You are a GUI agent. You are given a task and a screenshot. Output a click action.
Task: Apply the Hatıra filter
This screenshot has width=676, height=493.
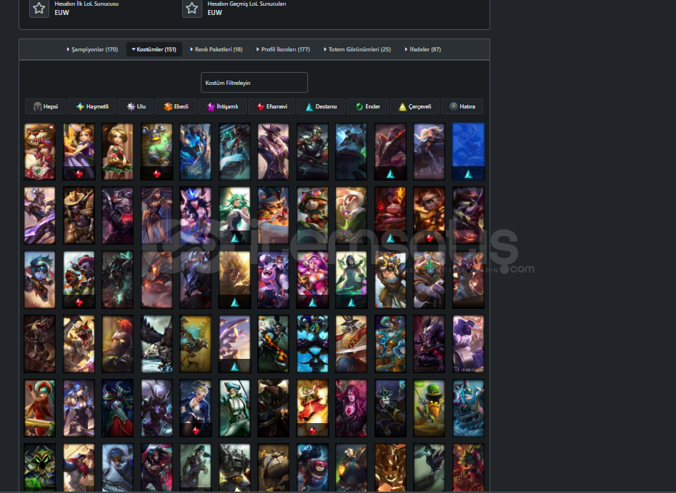click(x=462, y=106)
